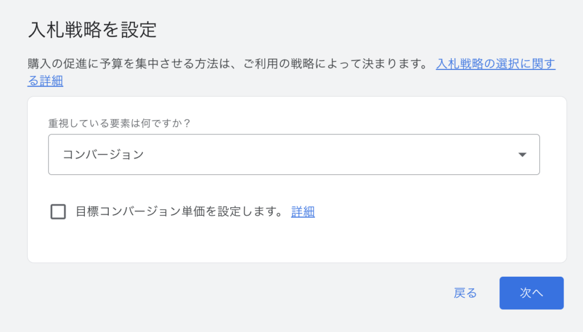583x332 pixels.
Task: Click the dropdown arrow beside コンバージョン
Action: [522, 154]
